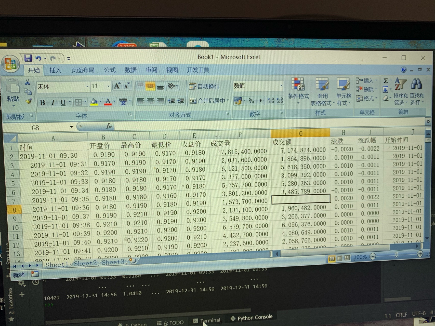The width and height of the screenshot is (435, 326).
Task: Click the fx insert function button
Action: [109, 126]
